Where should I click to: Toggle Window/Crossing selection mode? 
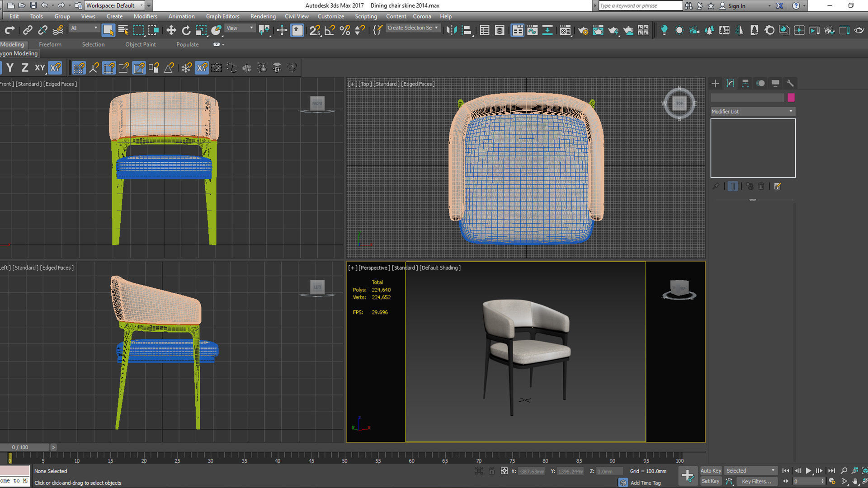tap(154, 30)
